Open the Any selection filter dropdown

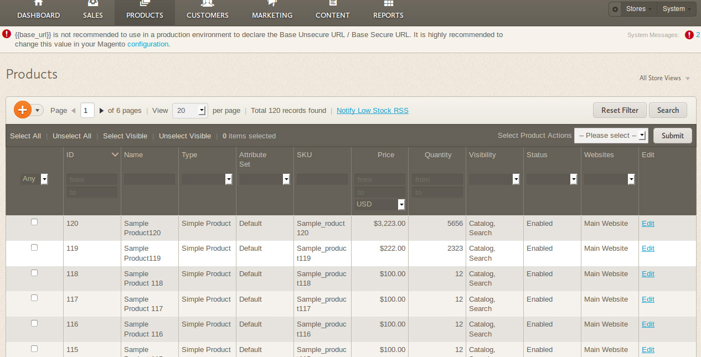tap(34, 179)
